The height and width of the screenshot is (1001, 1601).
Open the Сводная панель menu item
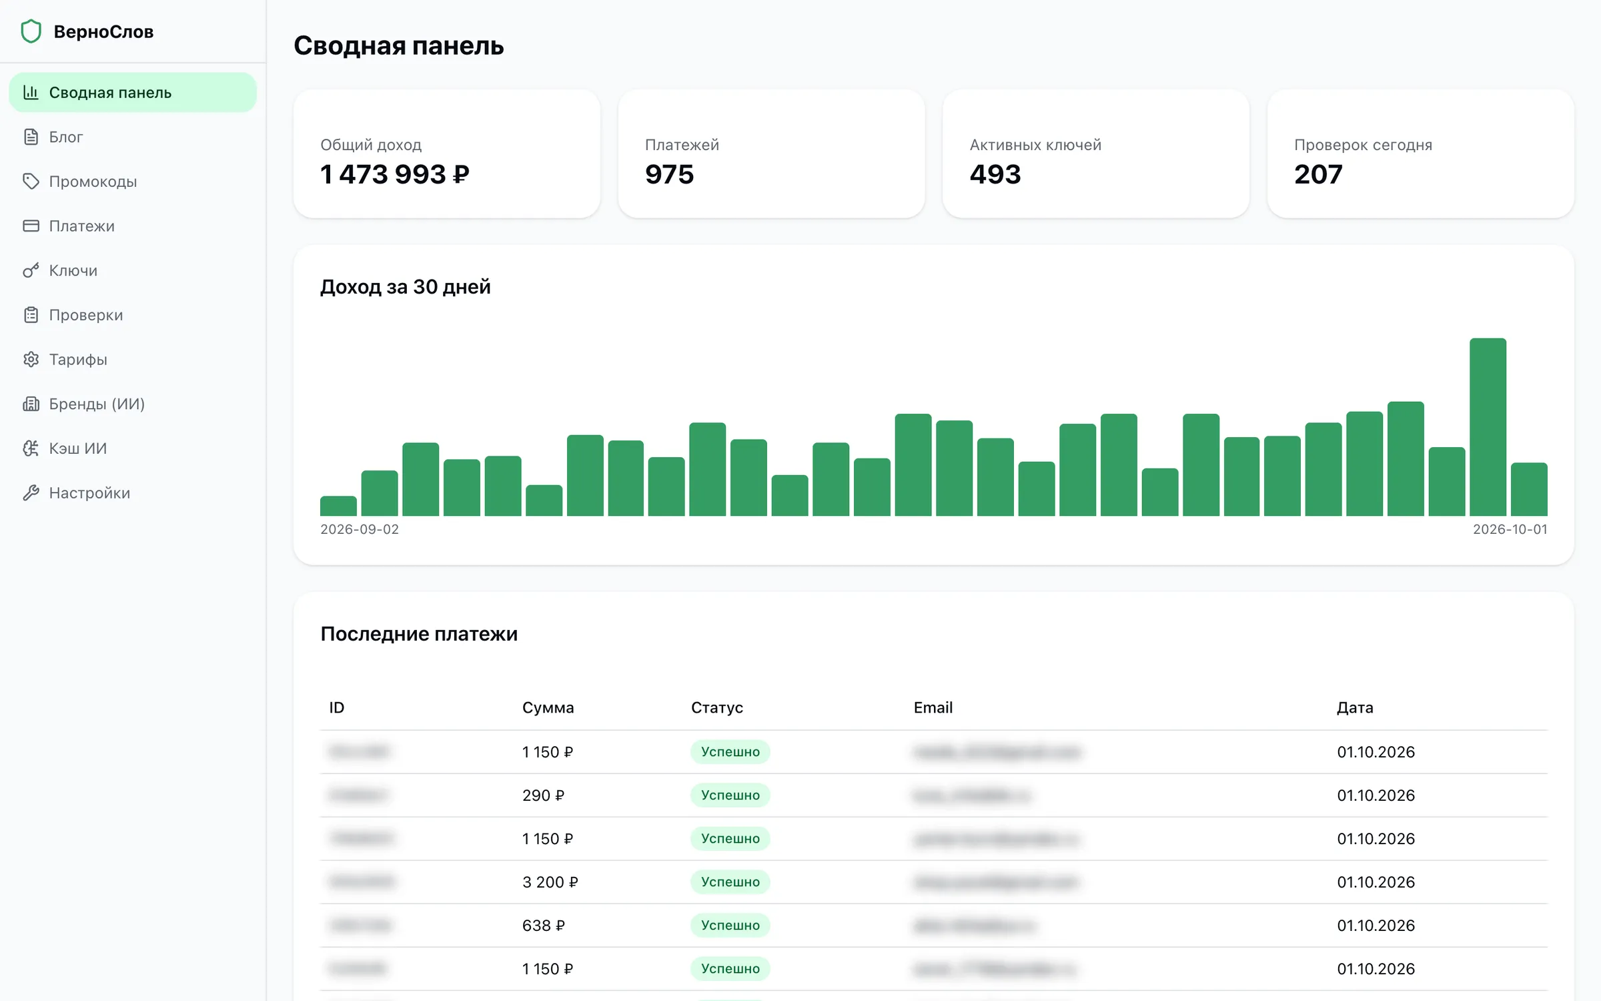coord(133,92)
